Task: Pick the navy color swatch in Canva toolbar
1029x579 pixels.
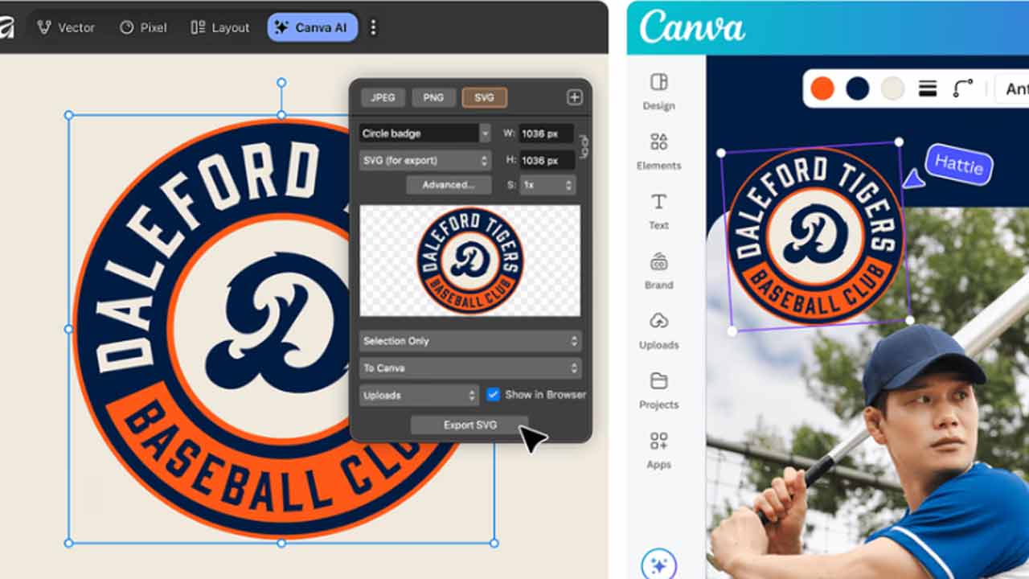Action: 858,88
